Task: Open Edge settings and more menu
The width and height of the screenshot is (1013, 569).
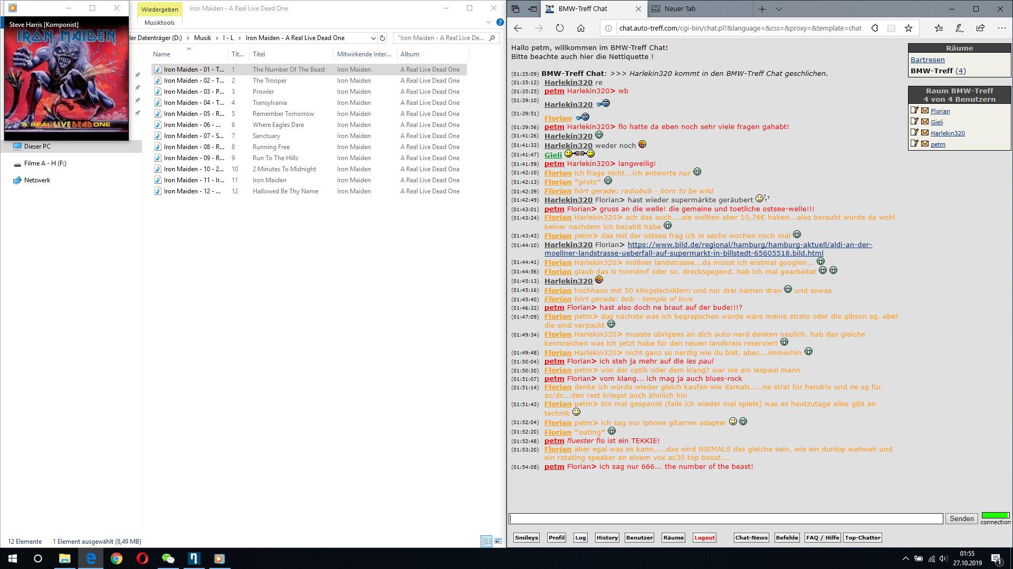Action: point(1001,28)
